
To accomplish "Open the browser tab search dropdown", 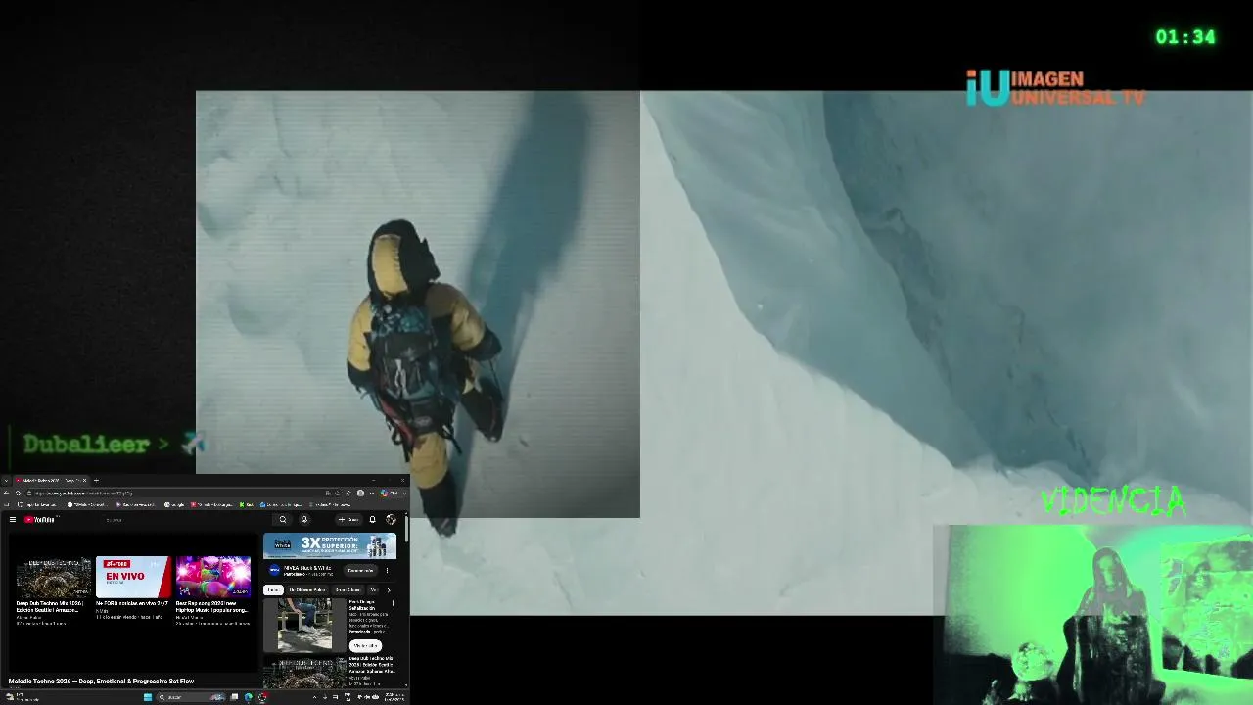I will 6,480.
